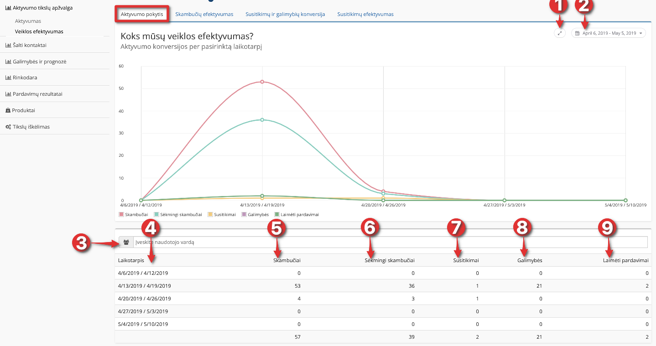656x346 pixels.
Task: Click the Pardavimų rezultatai chart icon
Action: (8, 94)
